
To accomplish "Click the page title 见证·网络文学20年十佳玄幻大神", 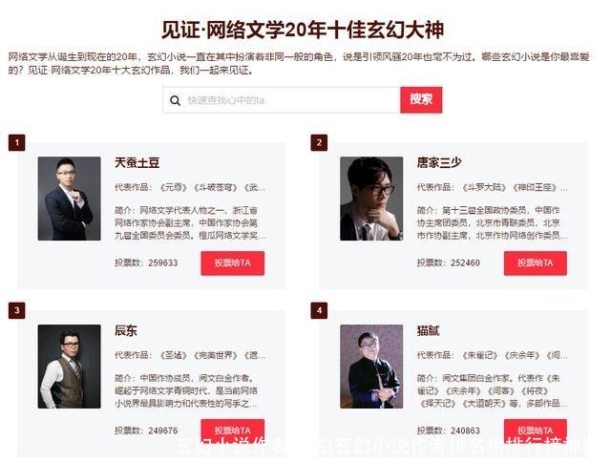I will coord(303,30).
